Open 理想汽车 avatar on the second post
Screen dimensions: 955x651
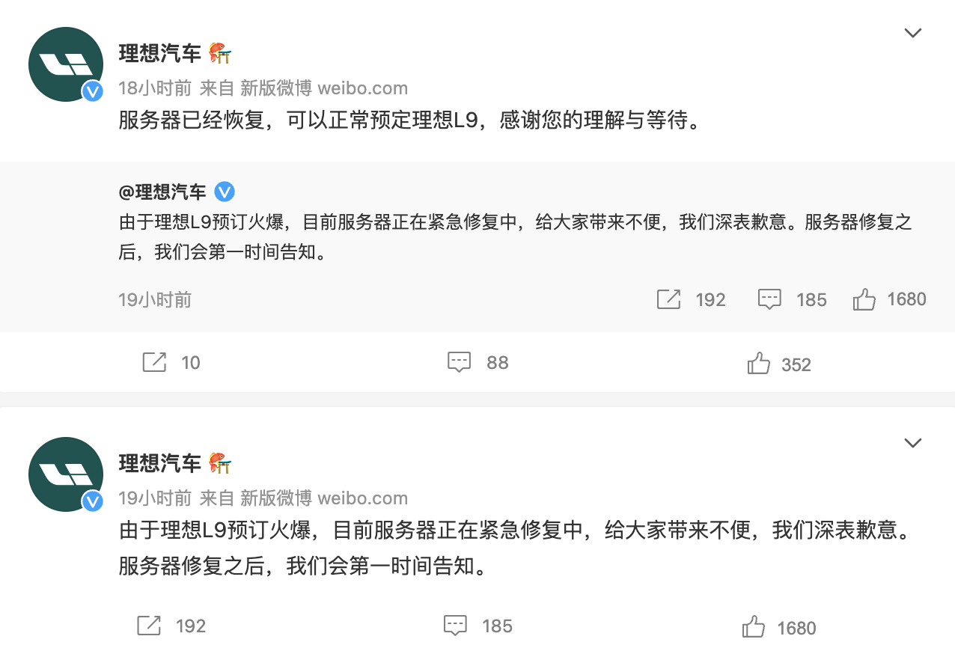[x=66, y=474]
